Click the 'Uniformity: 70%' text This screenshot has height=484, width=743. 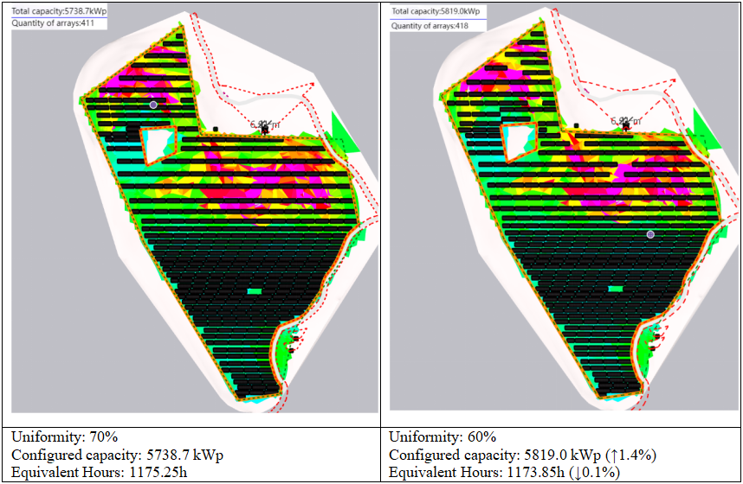64,436
